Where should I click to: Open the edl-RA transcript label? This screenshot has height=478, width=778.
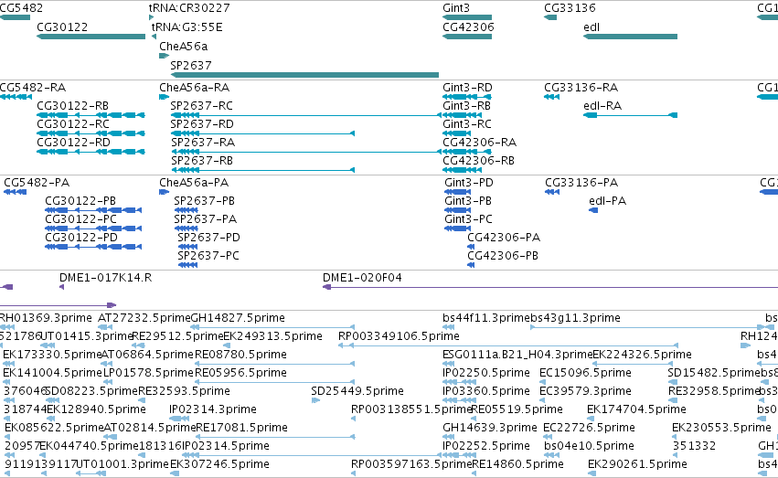pyautogui.click(x=602, y=106)
